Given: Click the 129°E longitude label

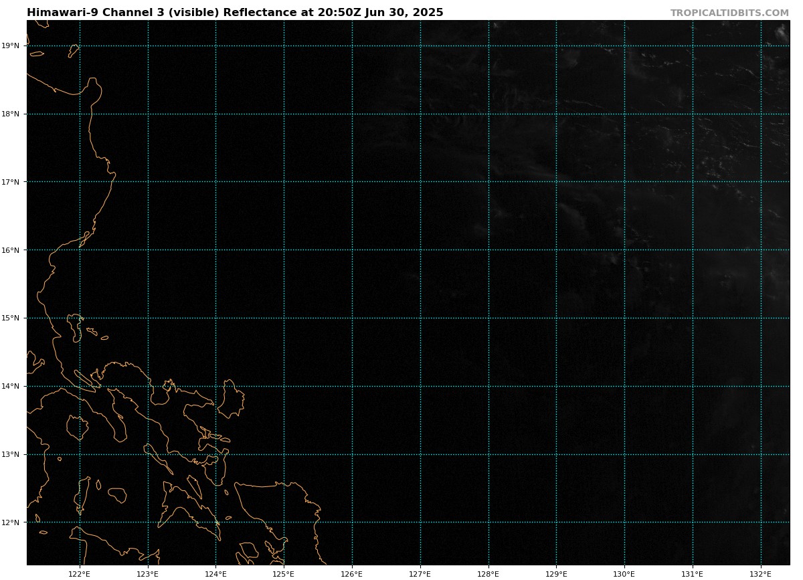Looking at the screenshot, I should click(556, 574).
